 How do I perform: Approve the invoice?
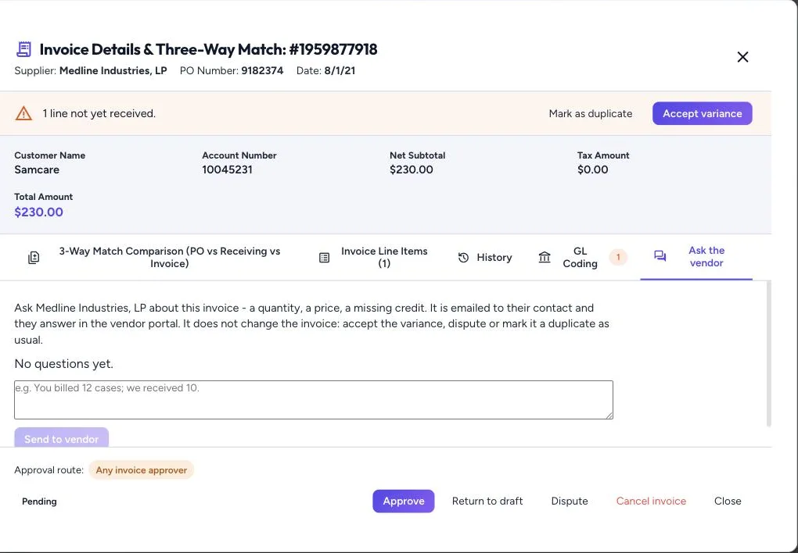(404, 501)
